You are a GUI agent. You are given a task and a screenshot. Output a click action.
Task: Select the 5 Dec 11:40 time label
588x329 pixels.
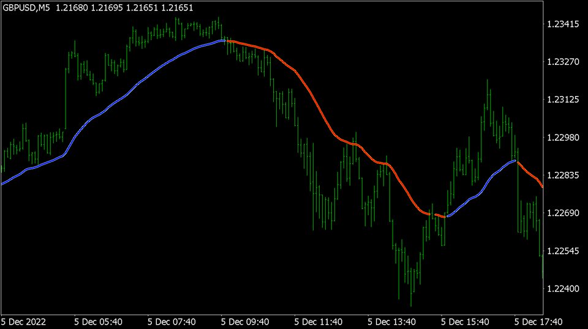pos(318,322)
